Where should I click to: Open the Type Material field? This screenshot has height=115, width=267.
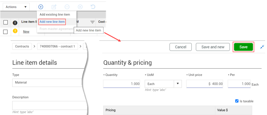[48, 83]
